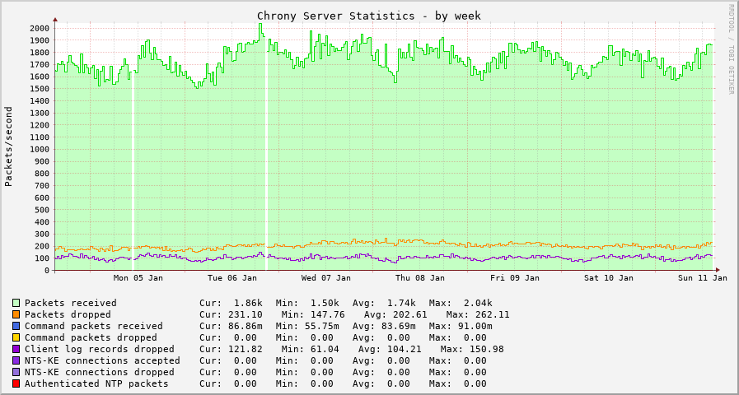The image size is (739, 395).
Task: Click the Command packets 'Min: 55.75m' value
Action: point(307,326)
